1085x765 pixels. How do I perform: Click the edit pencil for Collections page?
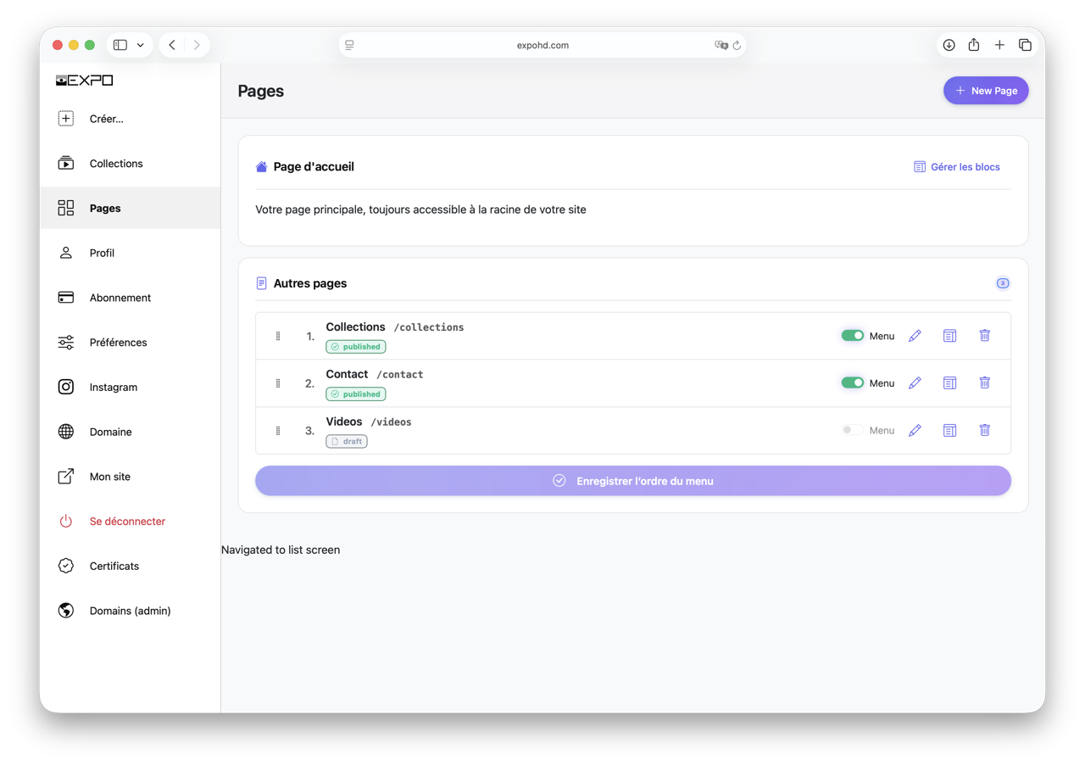(915, 336)
